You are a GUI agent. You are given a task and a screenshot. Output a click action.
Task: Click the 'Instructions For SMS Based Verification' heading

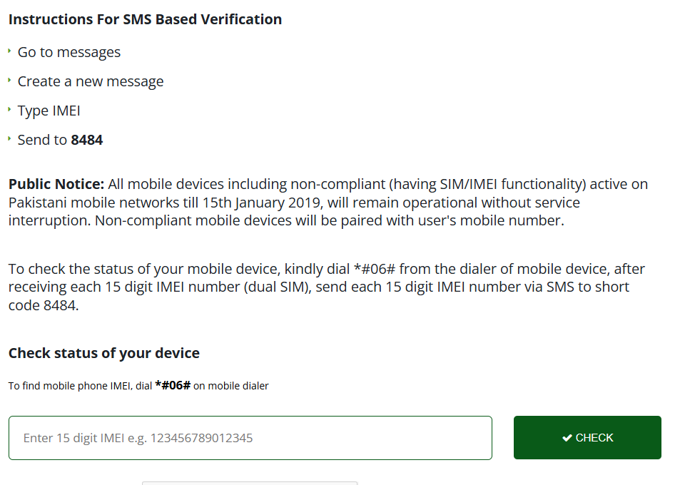[x=145, y=19]
